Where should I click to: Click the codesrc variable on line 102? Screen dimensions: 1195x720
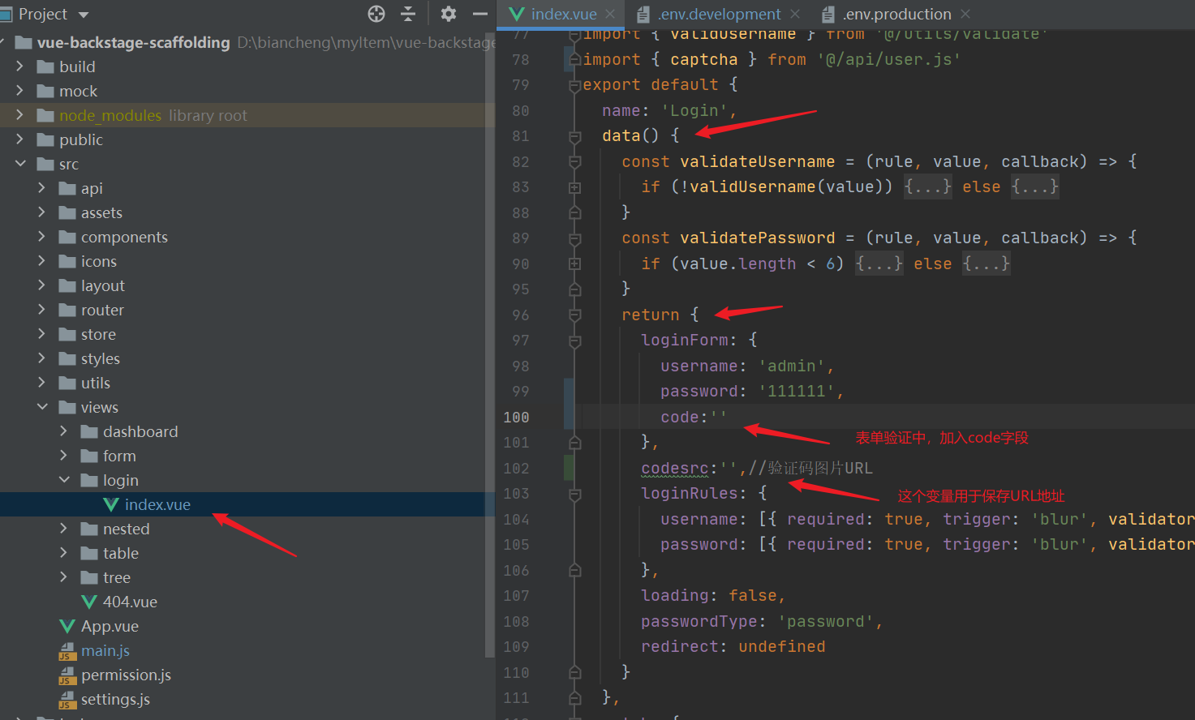[675, 468]
